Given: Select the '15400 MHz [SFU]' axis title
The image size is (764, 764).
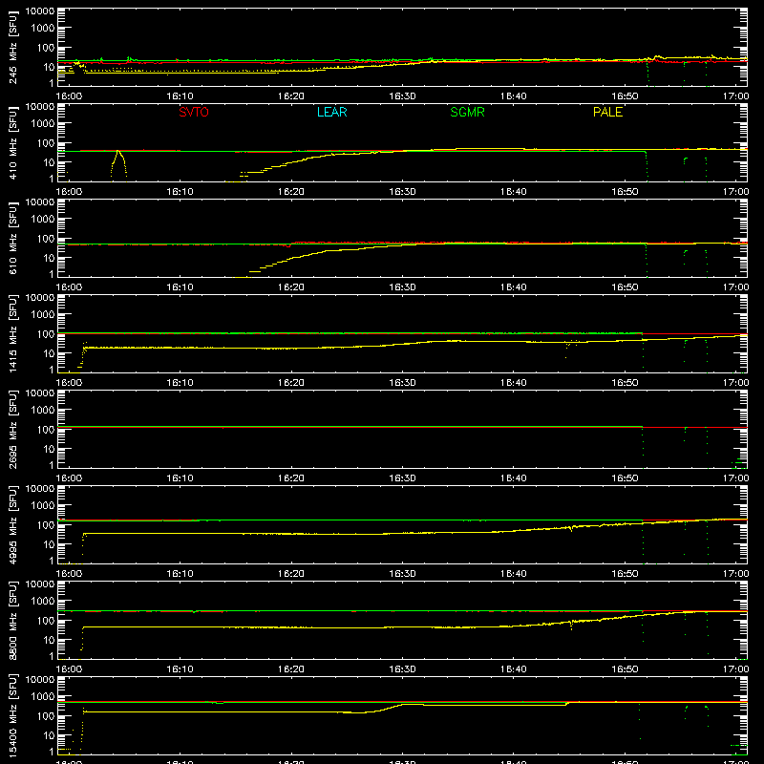Looking at the screenshot, I should [x=12, y=715].
